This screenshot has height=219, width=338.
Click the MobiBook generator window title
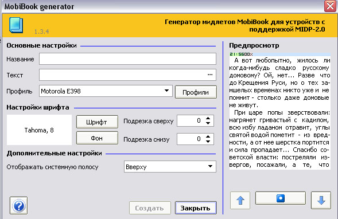[39, 6]
